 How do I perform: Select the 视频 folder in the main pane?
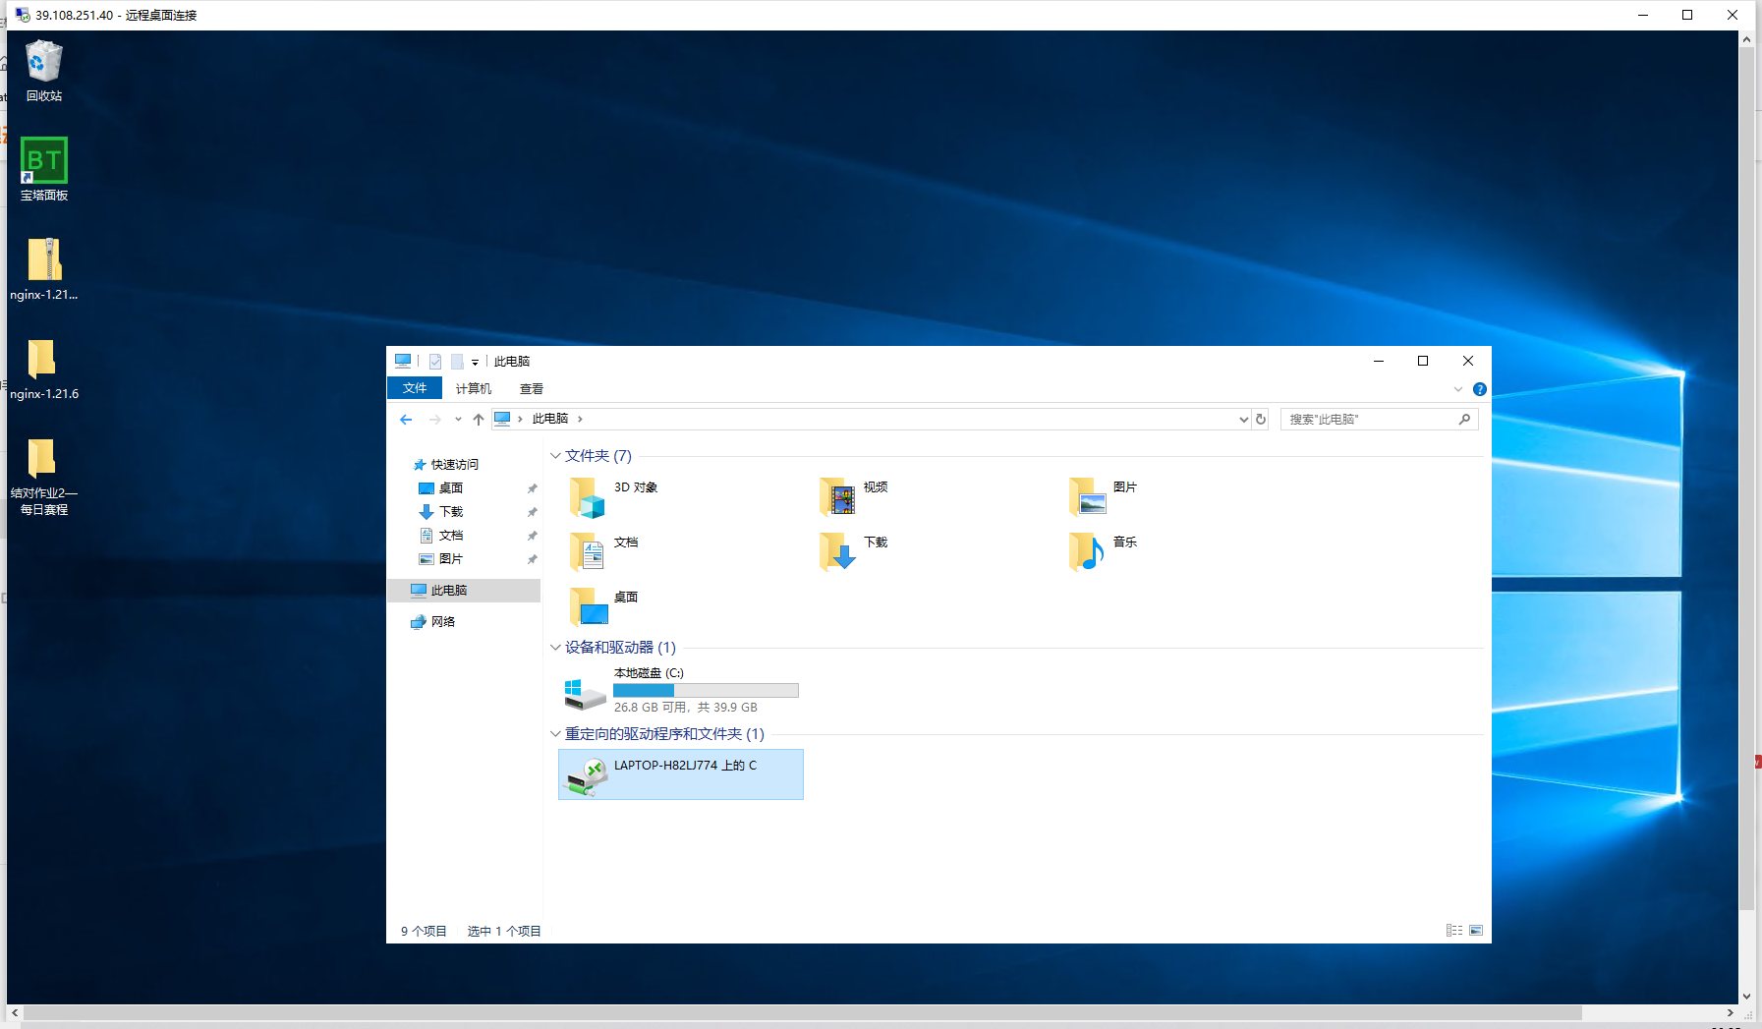[854, 497]
